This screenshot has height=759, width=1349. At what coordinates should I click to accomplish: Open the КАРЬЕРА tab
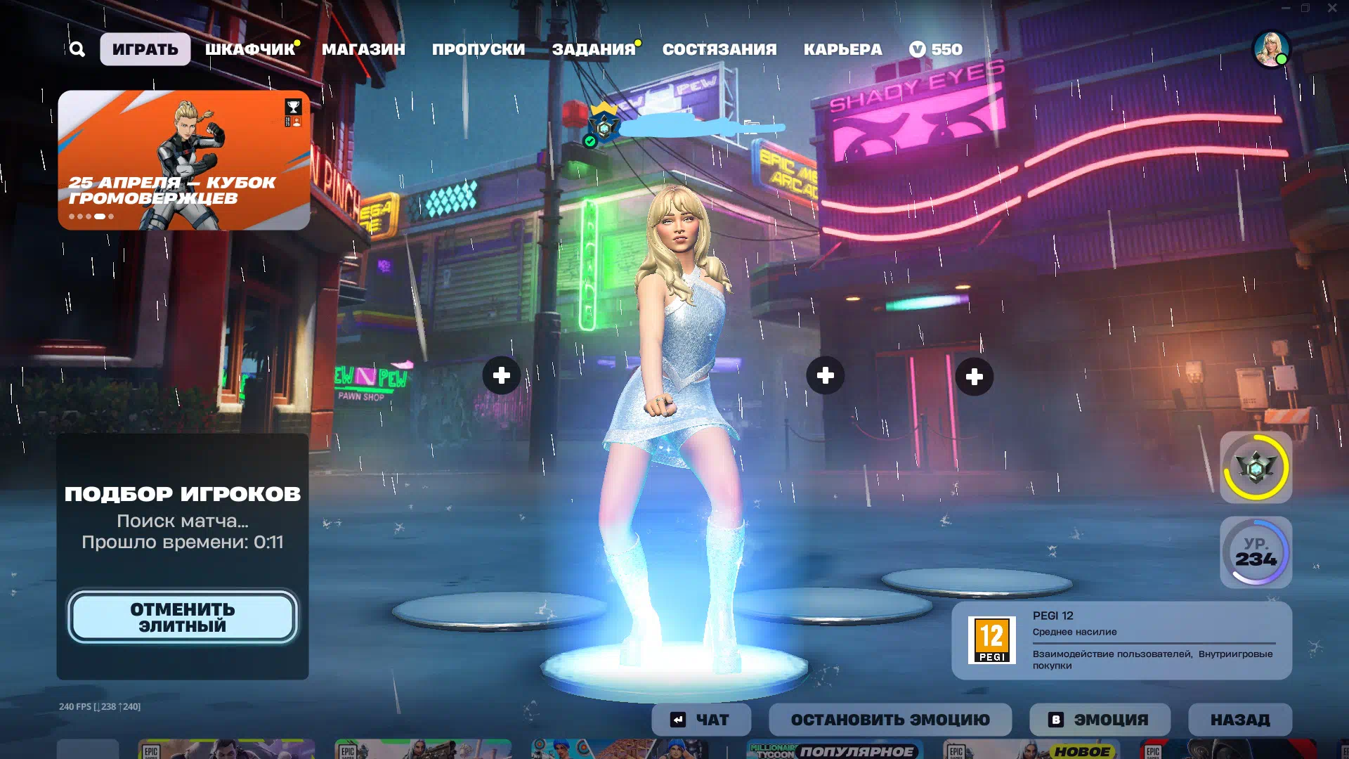coord(842,49)
